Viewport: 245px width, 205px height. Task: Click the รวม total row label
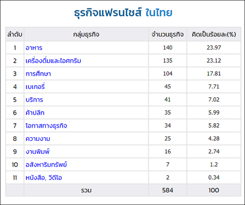[86, 190]
